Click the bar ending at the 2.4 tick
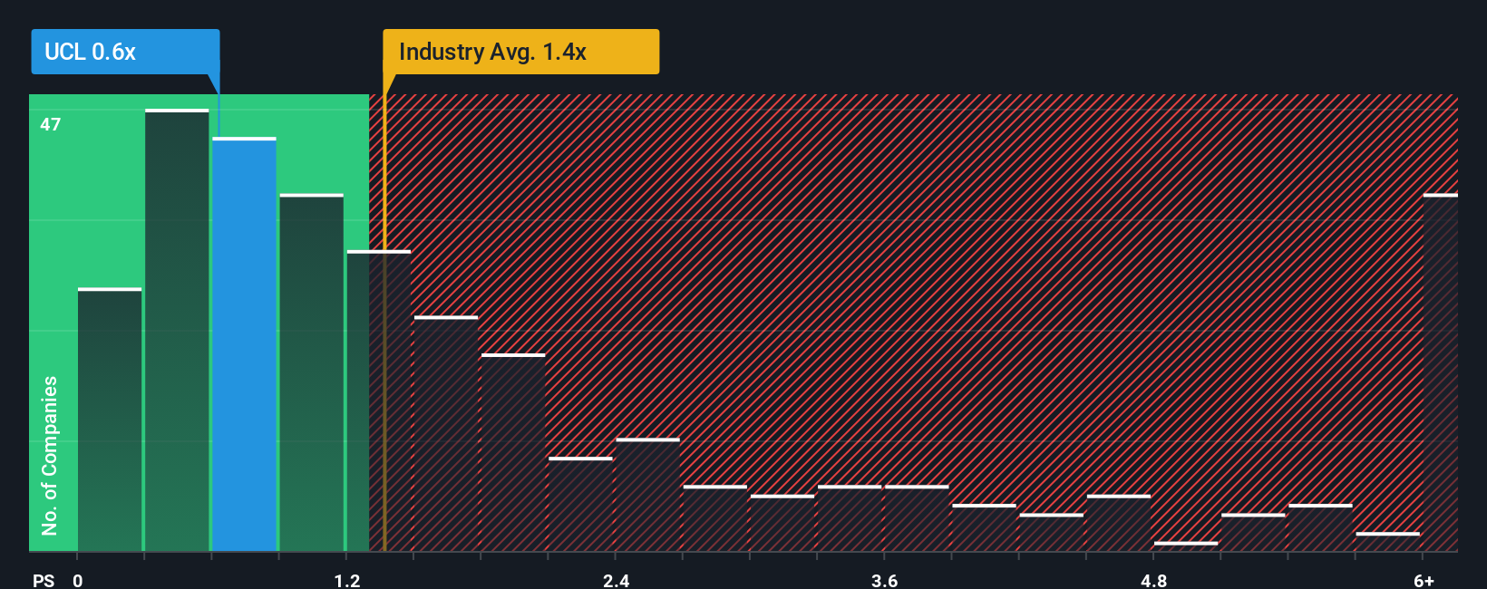Screen dimensions: 1487x589 [580, 504]
